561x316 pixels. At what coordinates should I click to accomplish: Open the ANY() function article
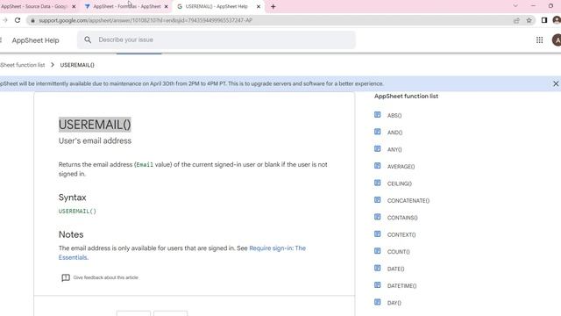pos(394,150)
